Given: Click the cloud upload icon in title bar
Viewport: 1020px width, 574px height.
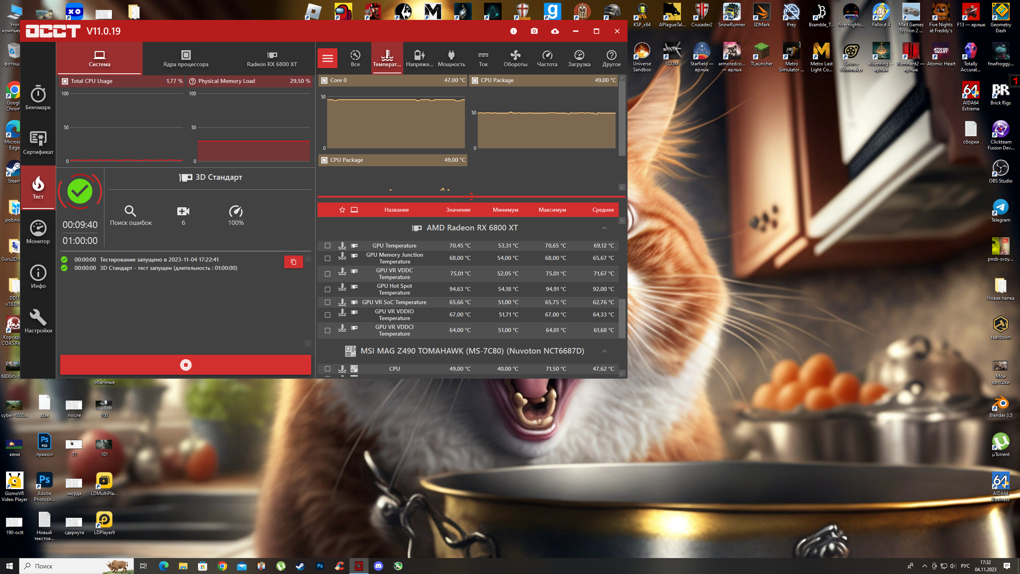Looking at the screenshot, I should [555, 31].
